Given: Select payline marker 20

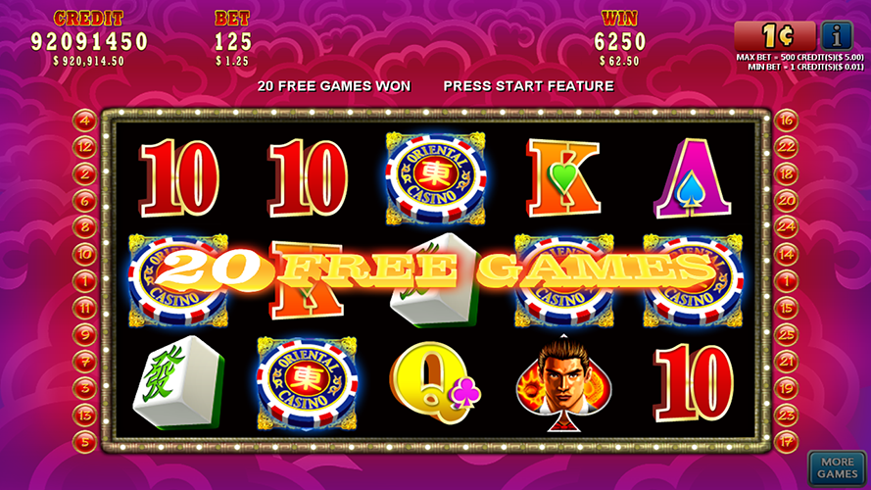Looking at the screenshot, I should [x=787, y=201].
